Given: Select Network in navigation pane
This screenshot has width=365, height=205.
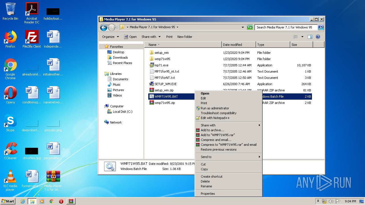Looking at the screenshot, I should tap(116, 122).
